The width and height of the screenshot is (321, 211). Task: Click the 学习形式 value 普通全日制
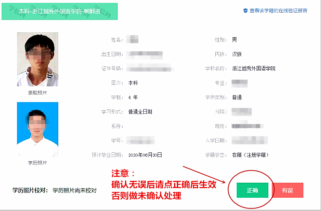[x=140, y=112]
